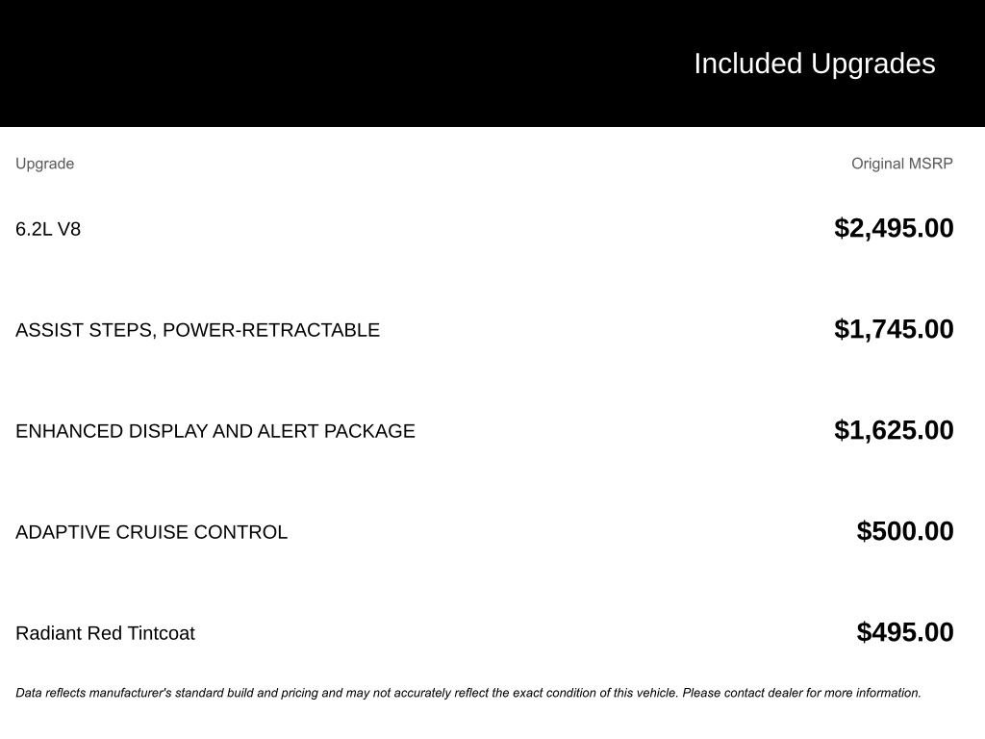Image resolution: width=985 pixels, height=739 pixels.
Task: Click the $495.00 price
Action: tap(905, 632)
